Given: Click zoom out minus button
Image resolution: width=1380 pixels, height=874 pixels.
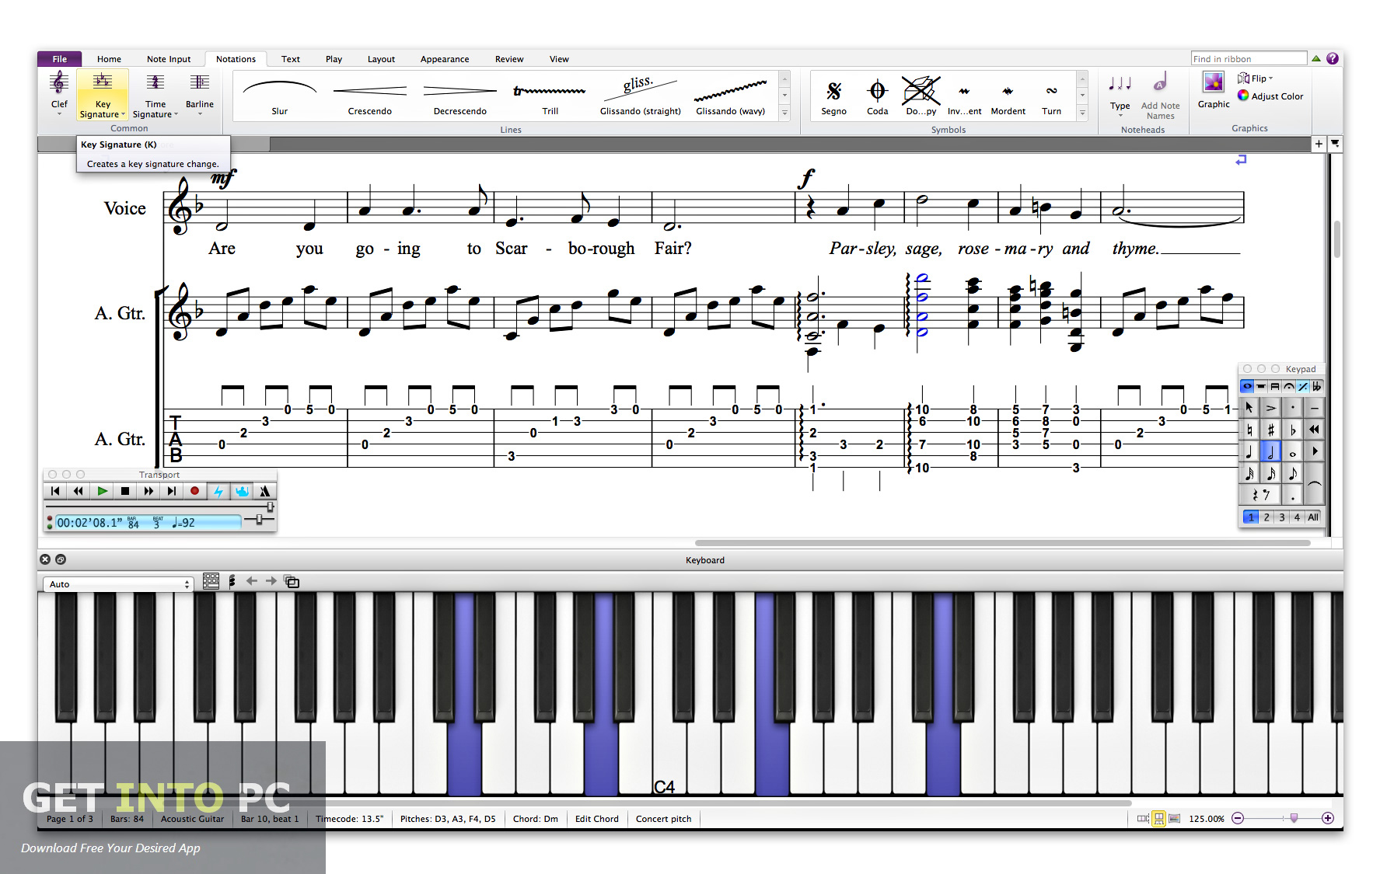Looking at the screenshot, I should pos(1238,818).
